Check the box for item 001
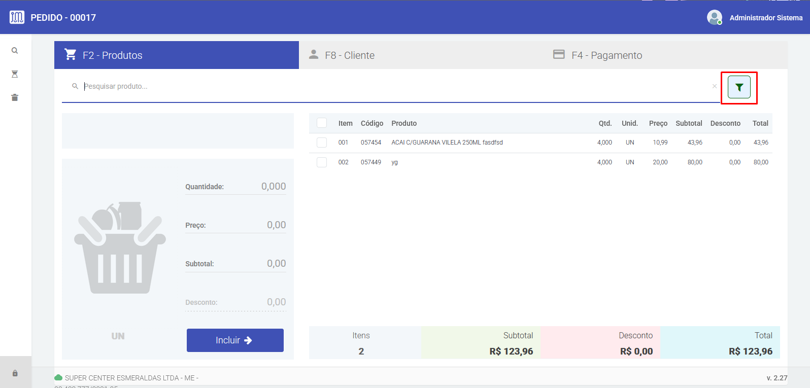The image size is (810, 388). click(x=322, y=143)
